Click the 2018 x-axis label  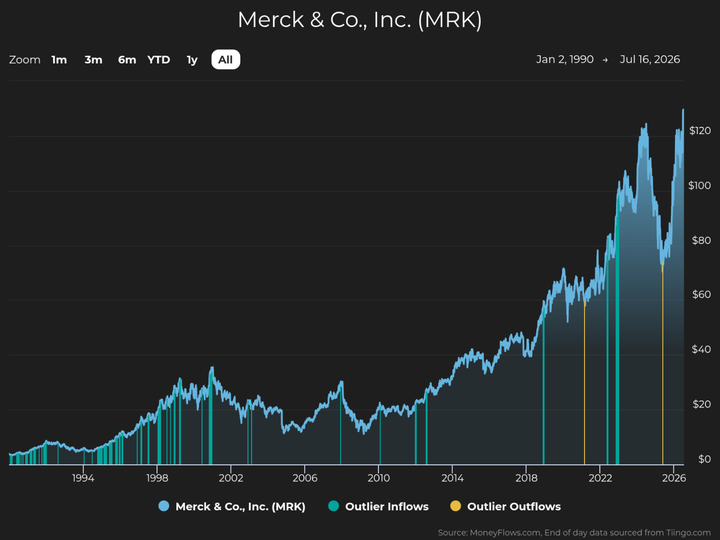click(527, 478)
